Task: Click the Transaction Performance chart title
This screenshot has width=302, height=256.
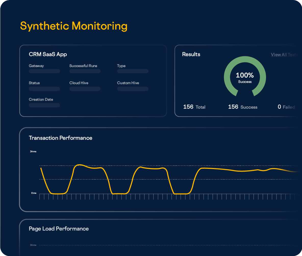Action: [60, 138]
